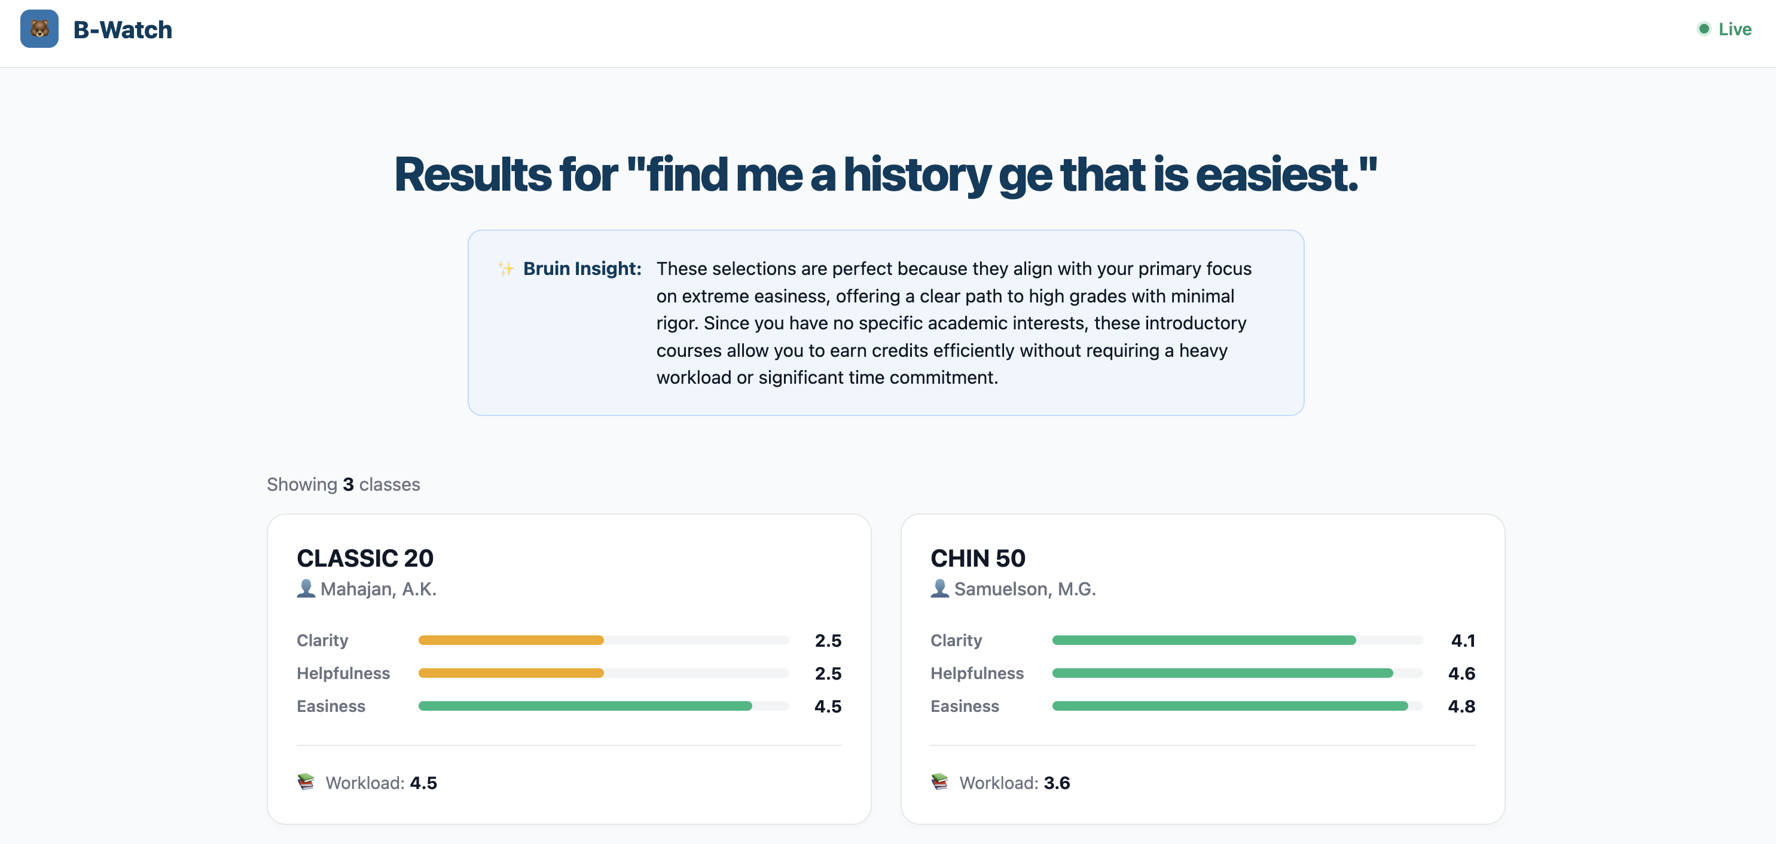Viewport: 1776px width, 844px height.
Task: Open the CHIN 50 class title
Action: point(978,558)
